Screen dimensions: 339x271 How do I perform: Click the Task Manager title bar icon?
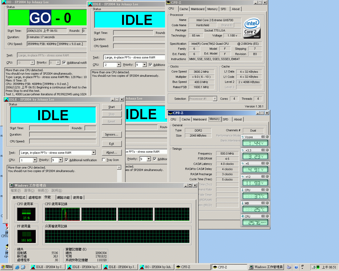tap(12, 185)
